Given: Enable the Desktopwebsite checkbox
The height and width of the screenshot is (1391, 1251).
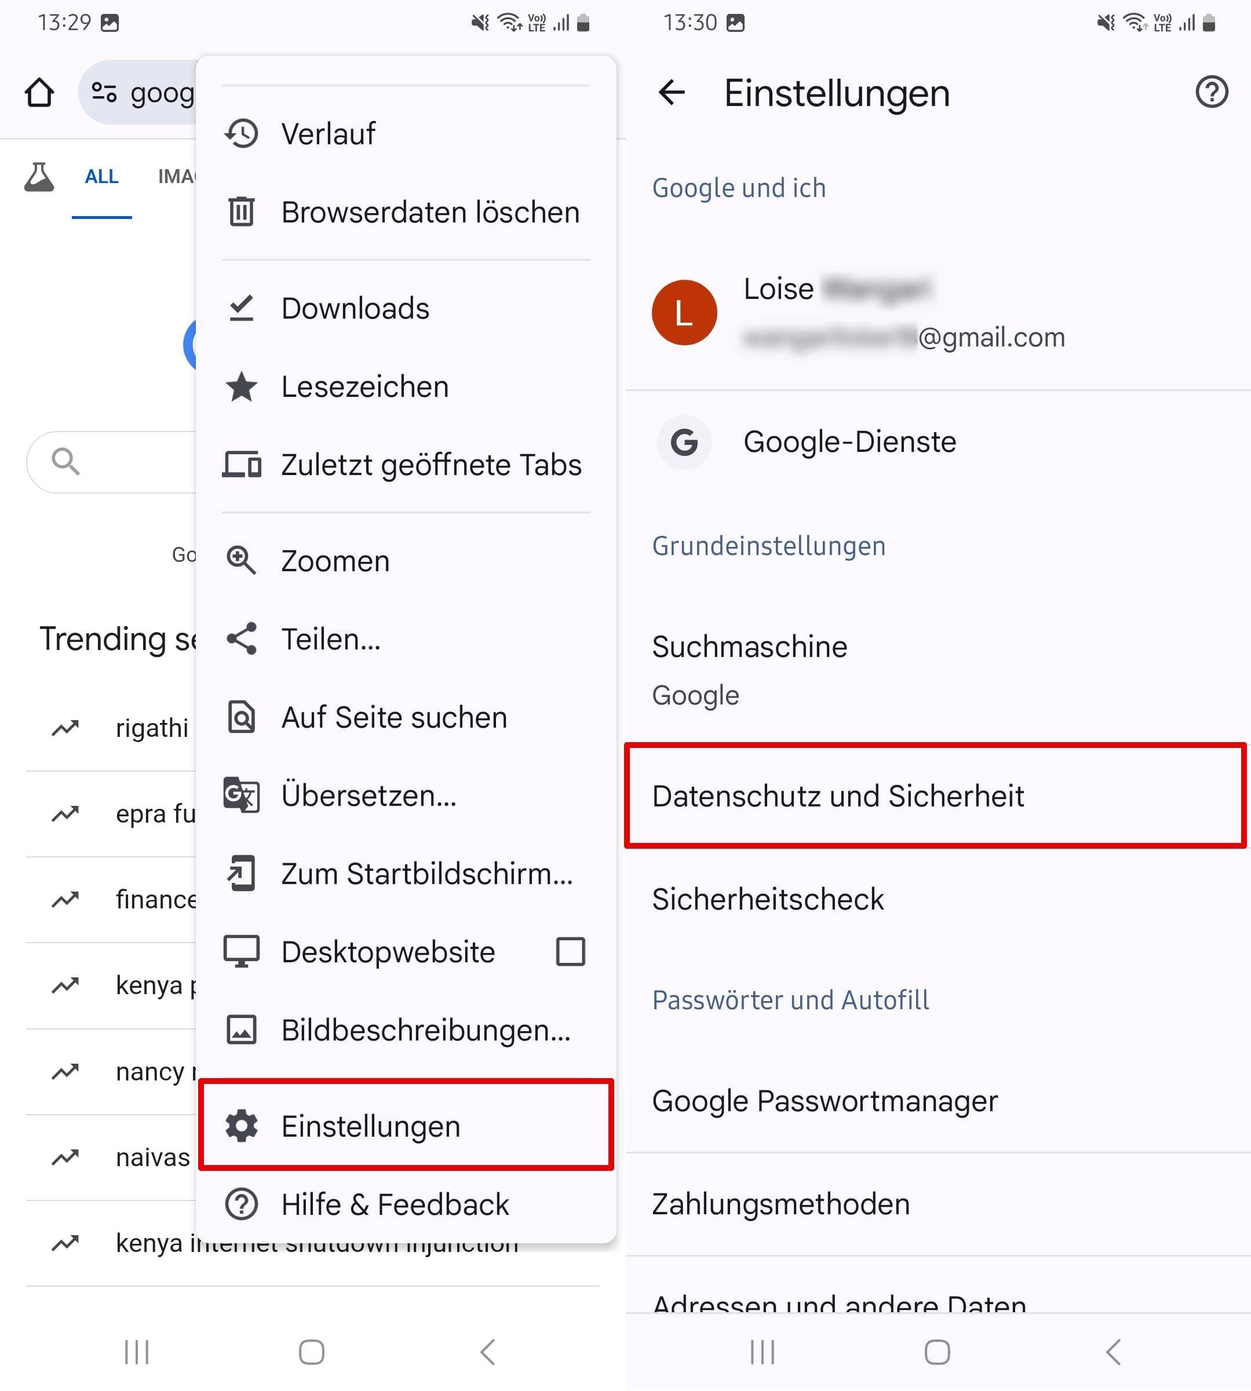Looking at the screenshot, I should [570, 952].
